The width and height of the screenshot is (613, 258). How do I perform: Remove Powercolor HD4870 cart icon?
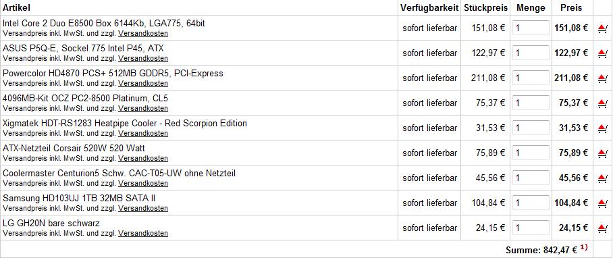click(x=602, y=78)
